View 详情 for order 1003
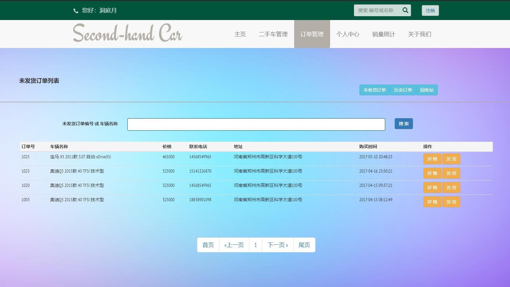The height and width of the screenshot is (287, 510). [x=432, y=202]
